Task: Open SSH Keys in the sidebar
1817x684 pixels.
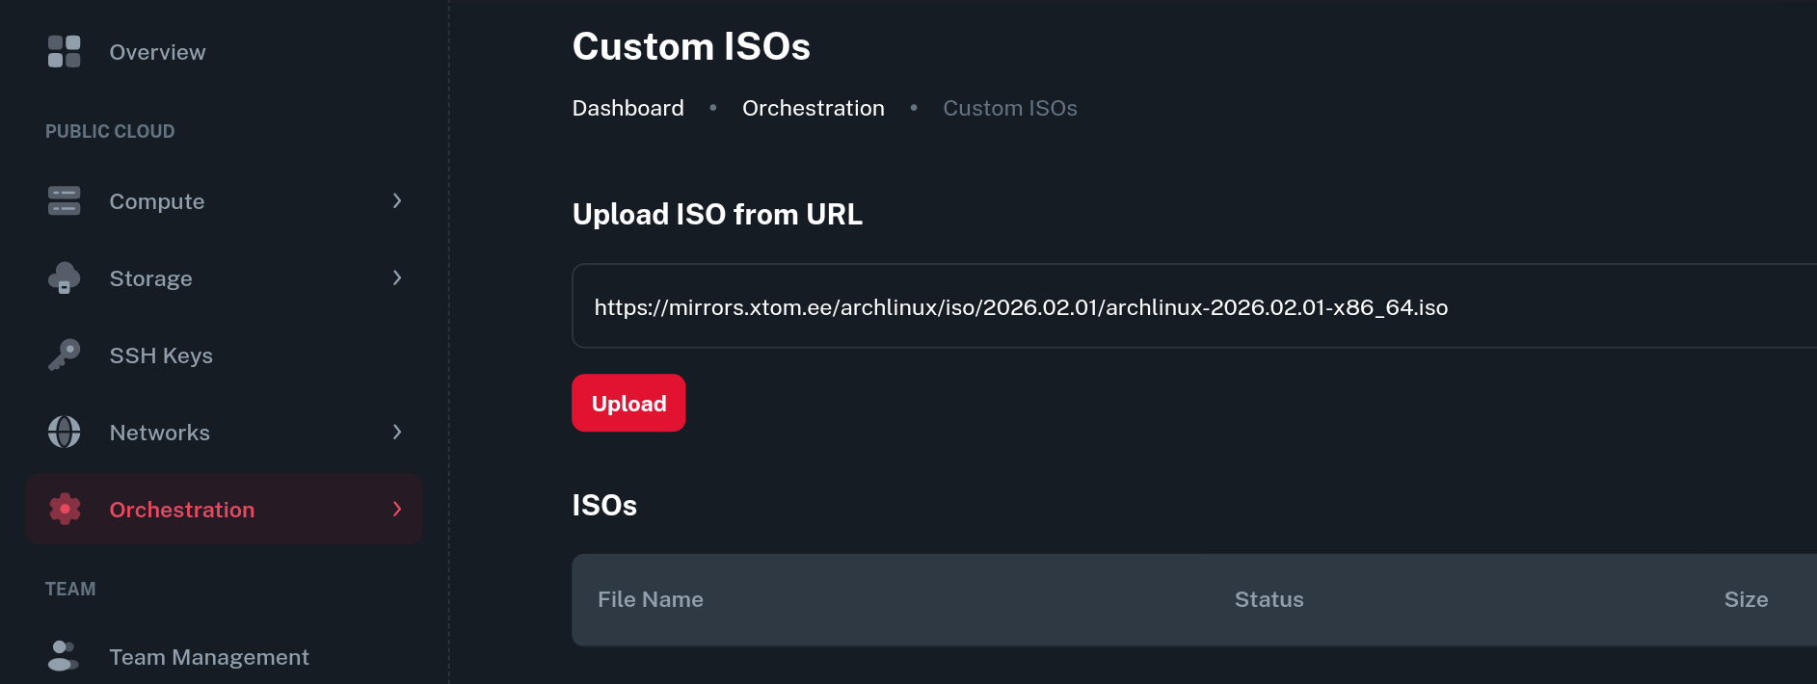Action: (x=161, y=355)
